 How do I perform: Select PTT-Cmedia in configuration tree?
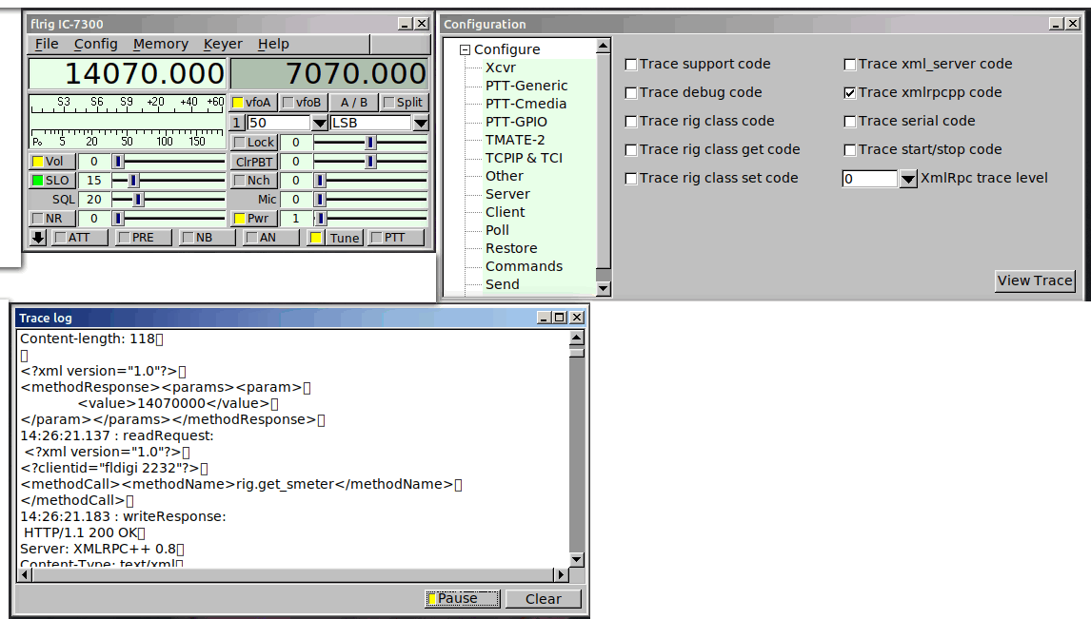pyautogui.click(x=526, y=104)
